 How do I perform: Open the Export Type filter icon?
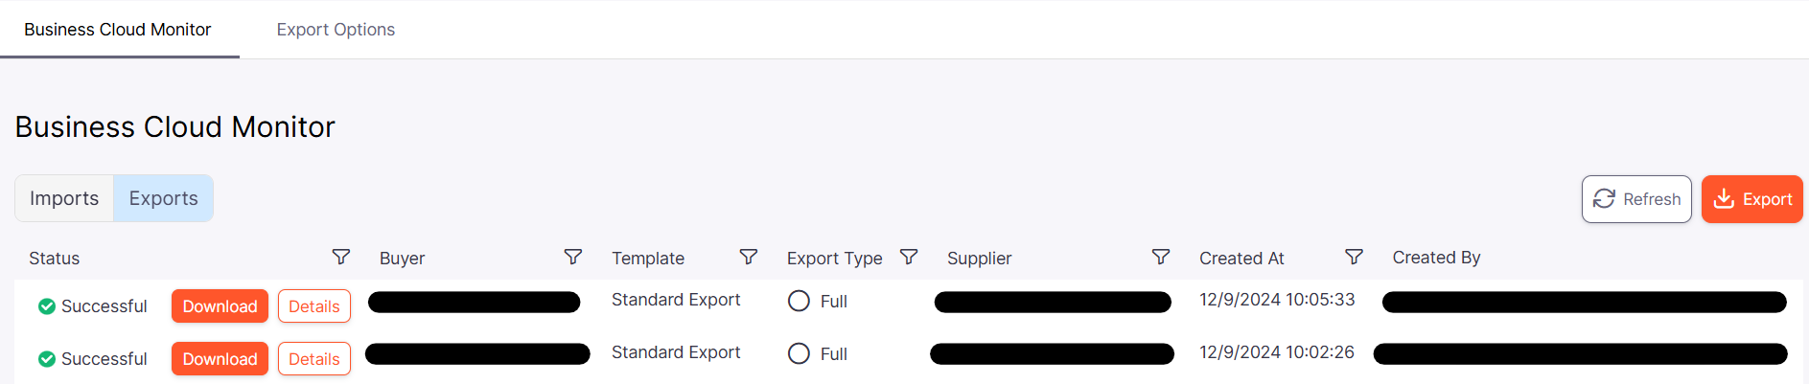point(909,257)
